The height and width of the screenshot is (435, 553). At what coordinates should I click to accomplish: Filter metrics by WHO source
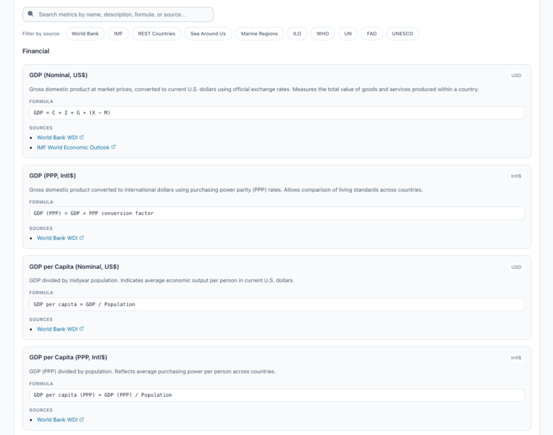tap(322, 33)
